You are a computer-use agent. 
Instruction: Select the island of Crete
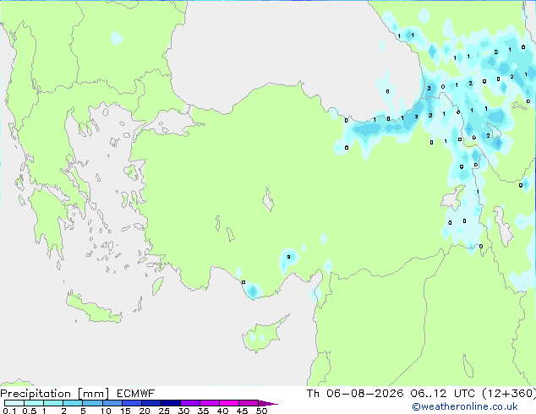point(94,308)
